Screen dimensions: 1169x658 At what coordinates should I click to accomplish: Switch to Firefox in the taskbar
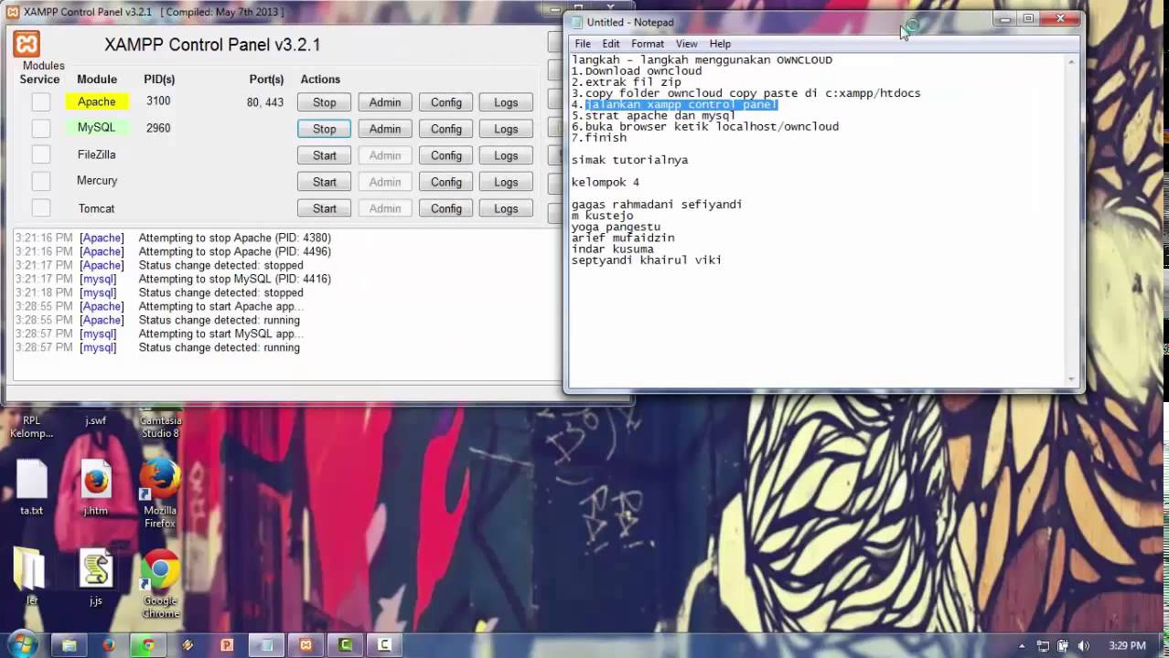click(109, 645)
